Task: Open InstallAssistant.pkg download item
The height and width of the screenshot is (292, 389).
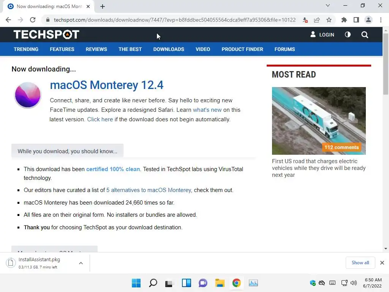Action: click(x=39, y=263)
